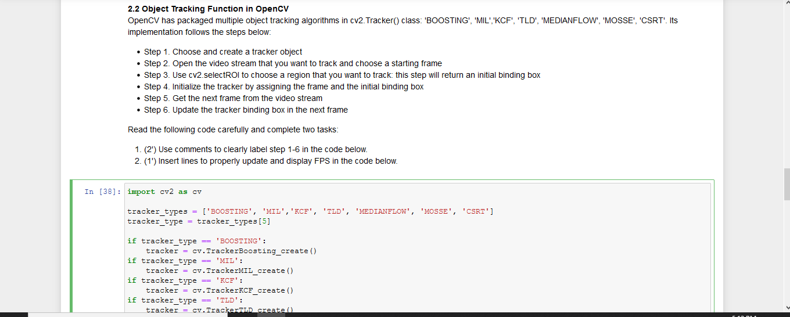Click 'tracker = cv.TrackerMIL_create()' line
The height and width of the screenshot is (317, 790).
pos(220,271)
